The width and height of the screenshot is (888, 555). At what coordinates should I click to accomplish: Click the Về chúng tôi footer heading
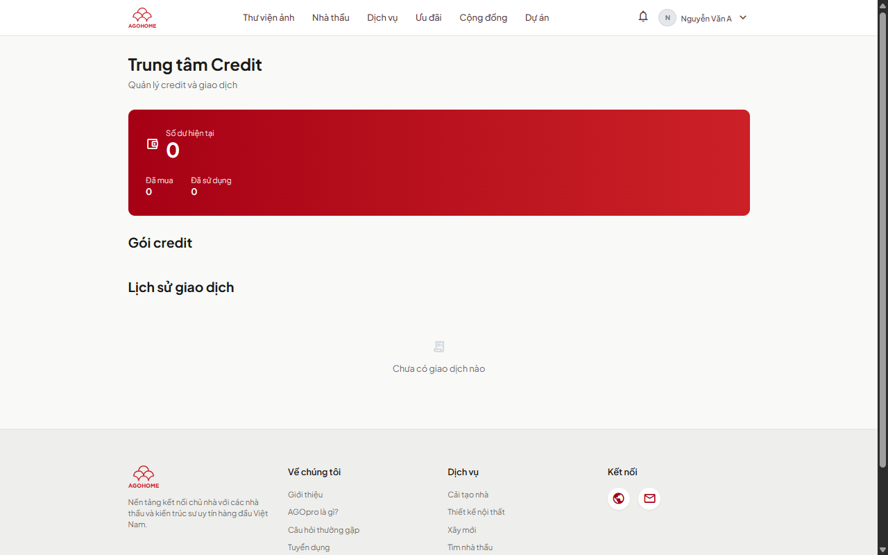(x=314, y=472)
